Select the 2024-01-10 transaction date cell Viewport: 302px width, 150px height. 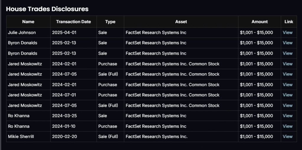[x=64, y=126]
